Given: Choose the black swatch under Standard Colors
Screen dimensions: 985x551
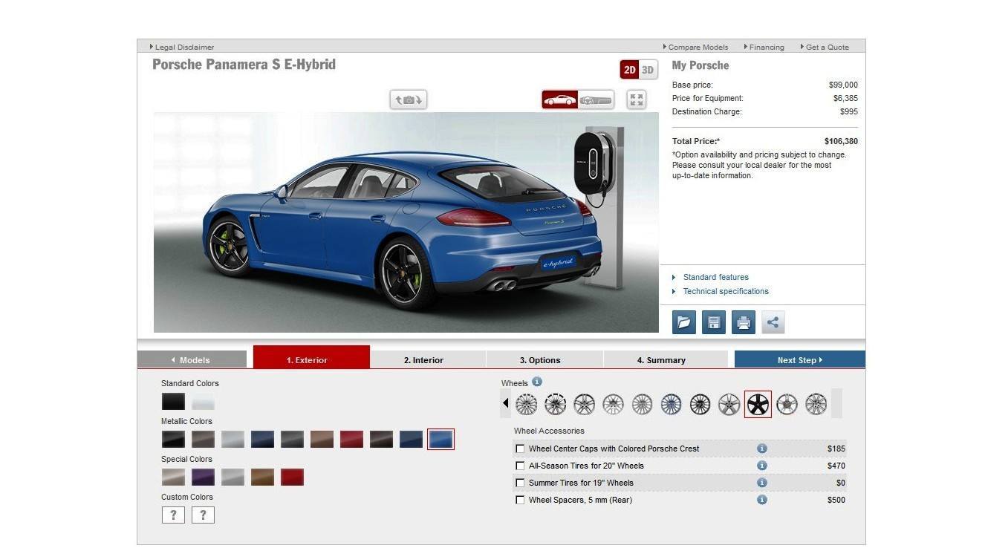Looking at the screenshot, I should [x=173, y=402].
